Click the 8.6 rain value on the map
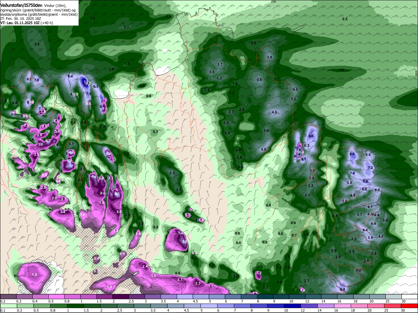The height and width of the screenshot is (313, 418). 311,136
